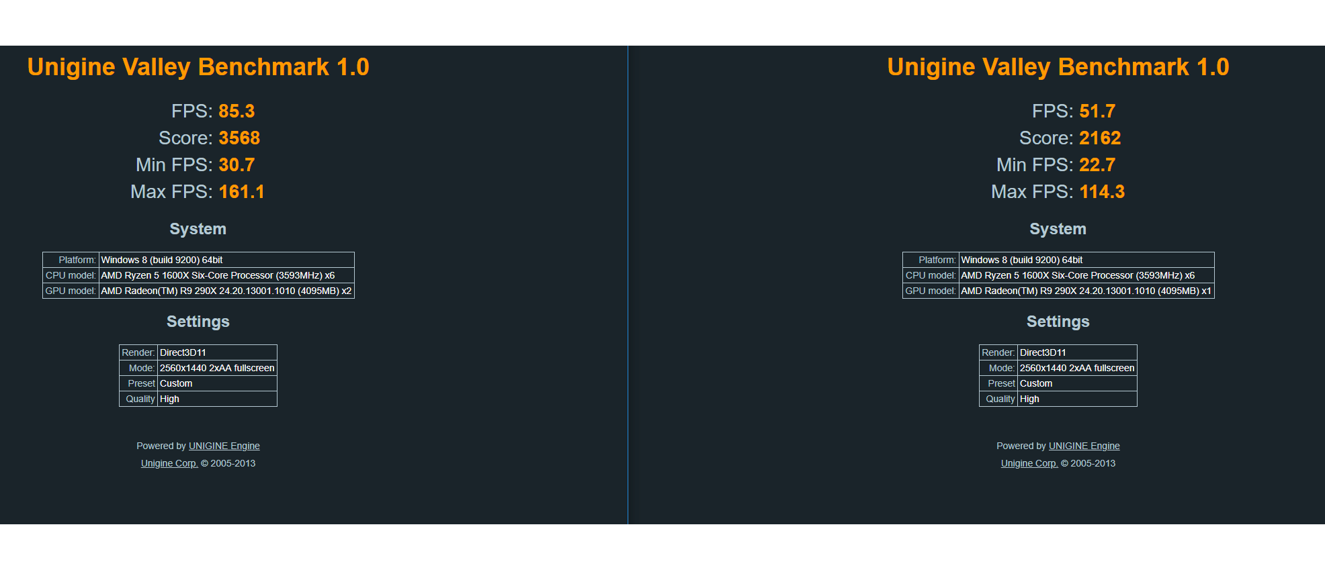Click the Score label beside 3568

(185, 138)
